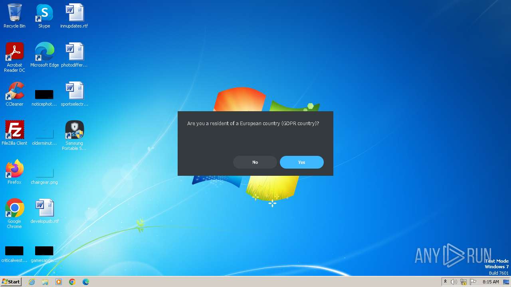Answer No to the GDPR resident question
This screenshot has height=287, width=511.
255,162
